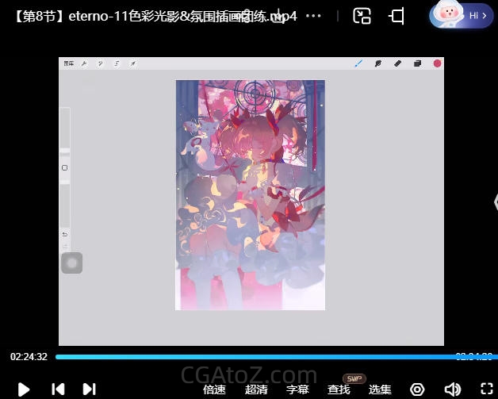The image size is (498, 399).
Task: Select the Procreate eraser tool
Action: (397, 63)
